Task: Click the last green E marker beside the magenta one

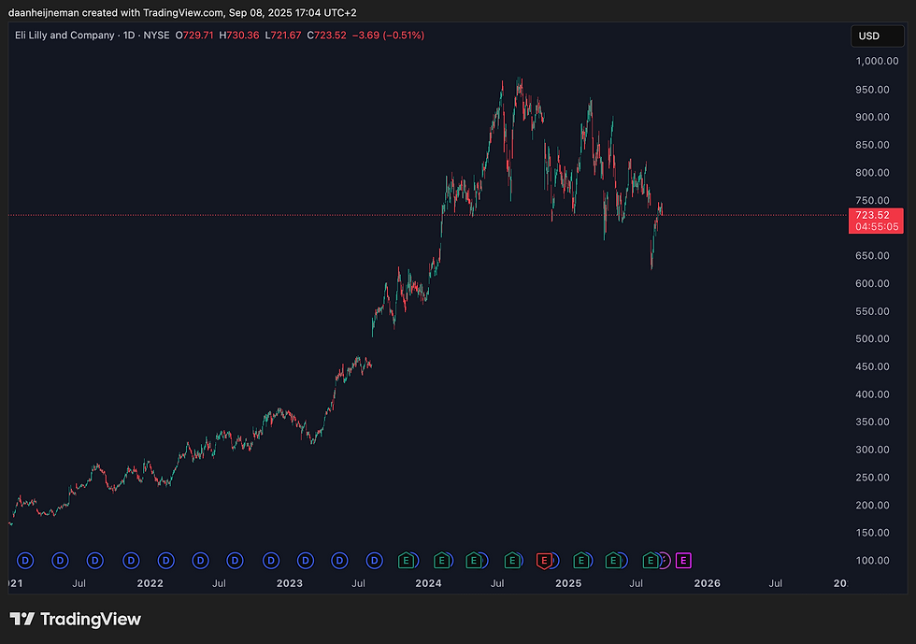Action: point(651,561)
